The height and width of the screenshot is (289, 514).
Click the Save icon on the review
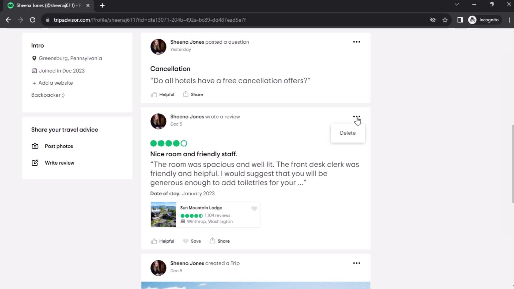click(186, 241)
